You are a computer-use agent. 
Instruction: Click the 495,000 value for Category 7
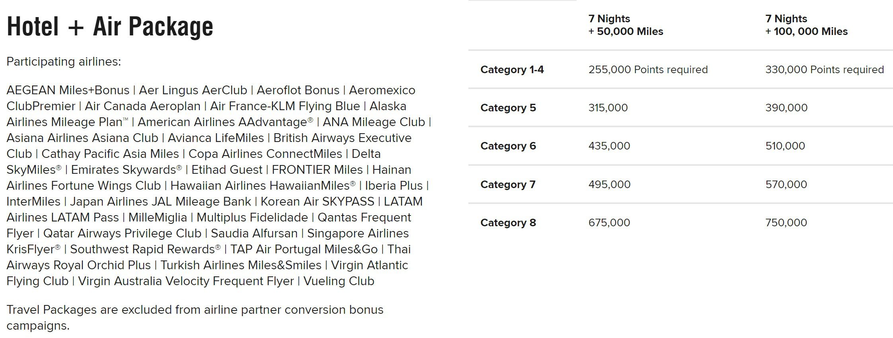click(609, 185)
